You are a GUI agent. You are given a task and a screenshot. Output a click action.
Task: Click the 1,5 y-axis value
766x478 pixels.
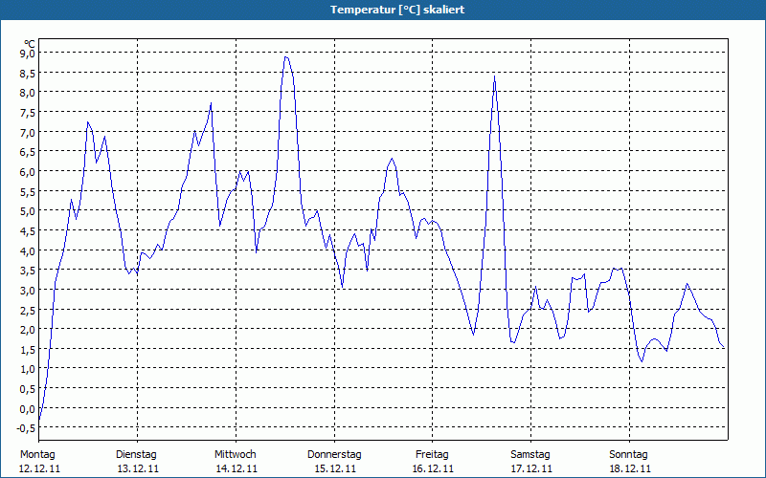27,349
